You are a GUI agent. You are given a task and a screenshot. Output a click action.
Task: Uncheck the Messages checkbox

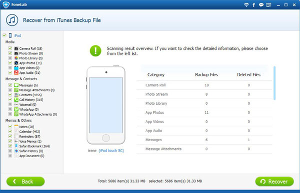click(10, 85)
